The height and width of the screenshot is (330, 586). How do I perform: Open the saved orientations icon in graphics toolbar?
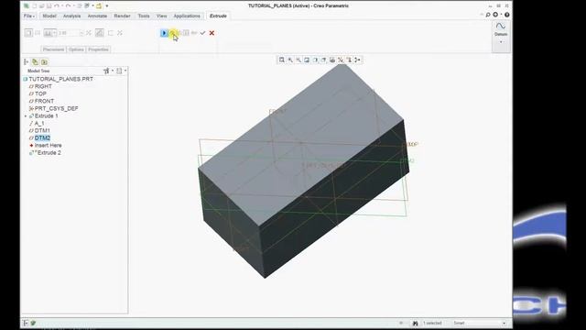tap(323, 60)
